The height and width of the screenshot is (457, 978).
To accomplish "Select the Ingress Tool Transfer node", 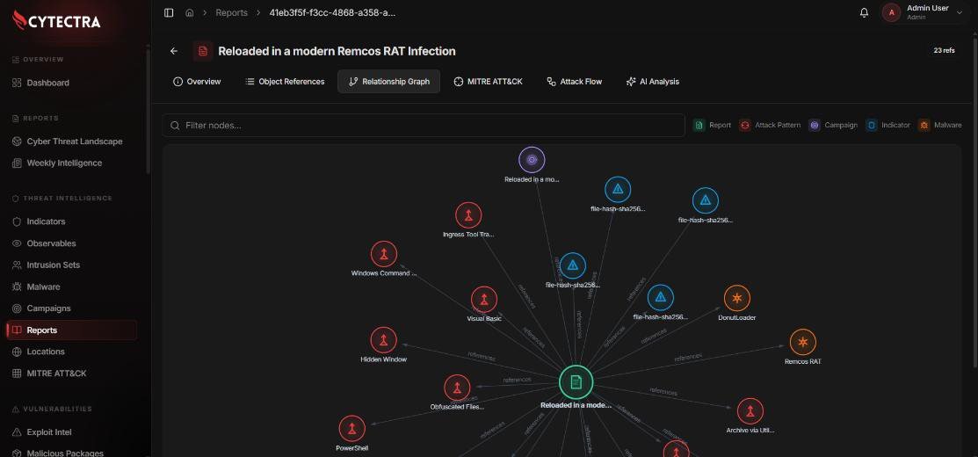I will click(468, 215).
